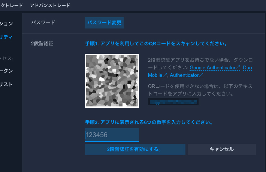Screen dimensions: 266x172
Task: Open the partially visible クトレード tab
Action: [12, 5]
